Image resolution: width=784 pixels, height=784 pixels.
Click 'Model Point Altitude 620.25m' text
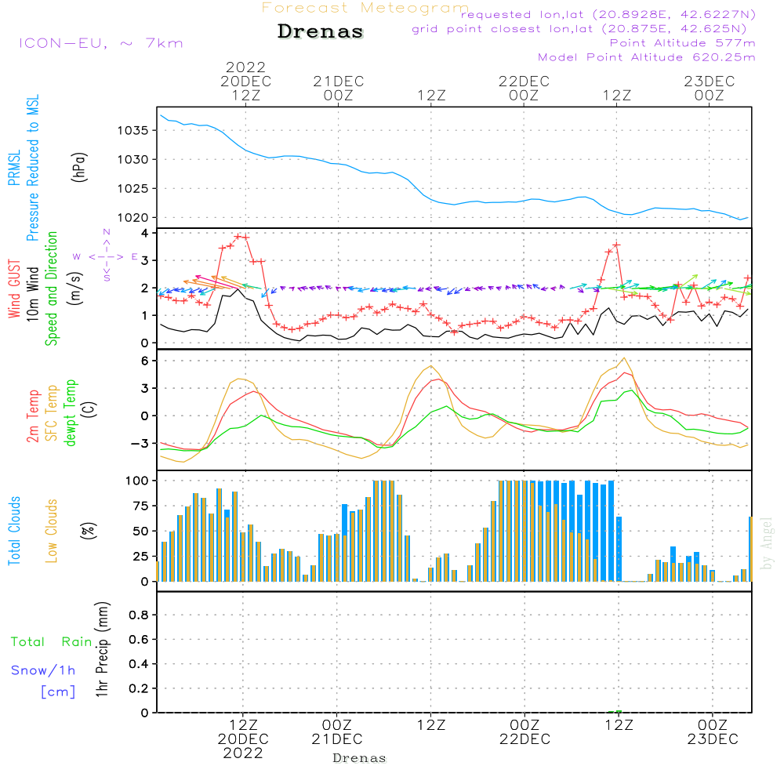coord(647,57)
